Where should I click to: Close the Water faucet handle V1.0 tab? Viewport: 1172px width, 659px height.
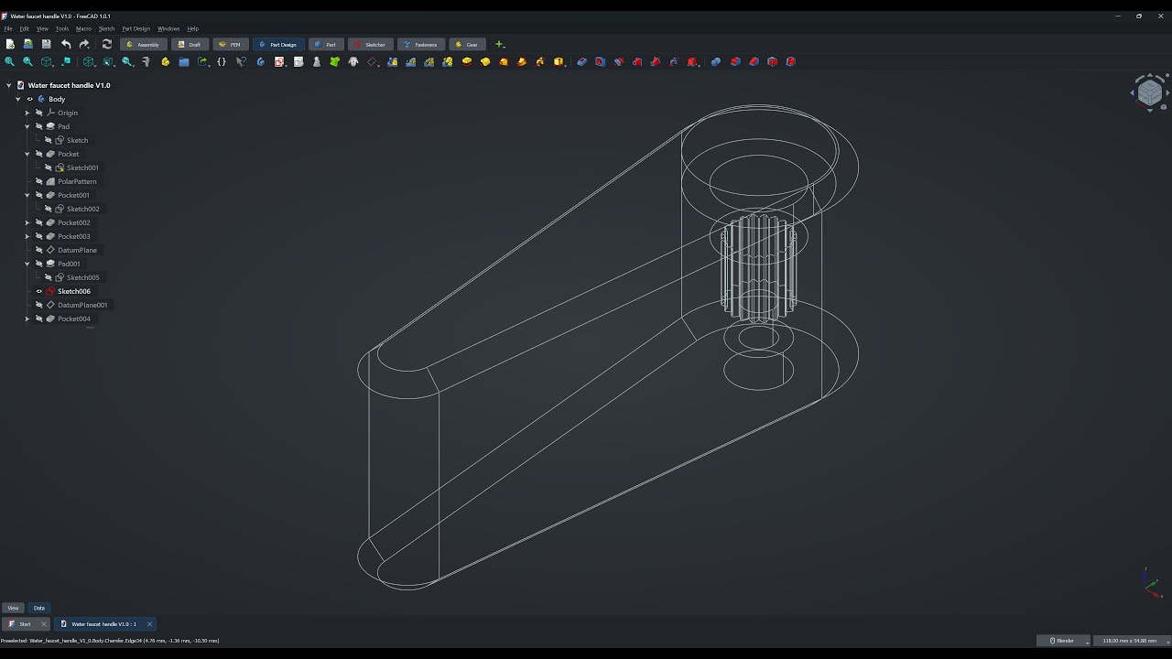click(149, 624)
